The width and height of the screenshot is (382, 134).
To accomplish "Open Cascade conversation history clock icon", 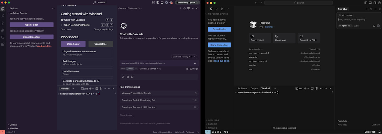I will coord(184,8).
